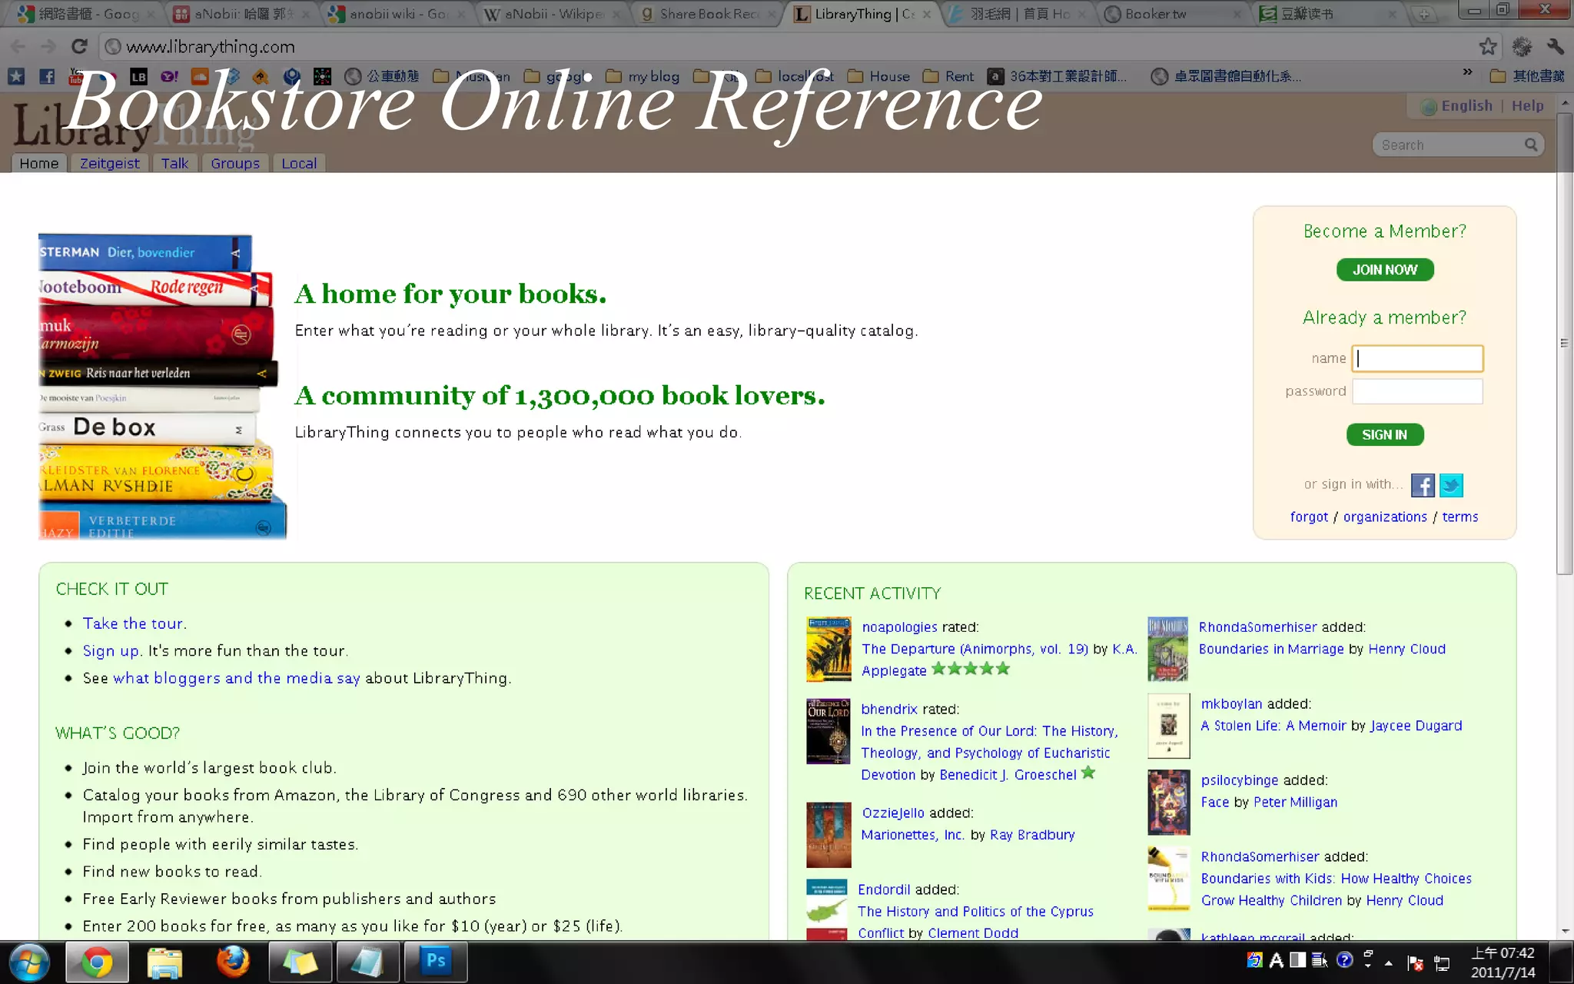
Task: Open the Musician bookmarks folder
Action: [x=472, y=76]
